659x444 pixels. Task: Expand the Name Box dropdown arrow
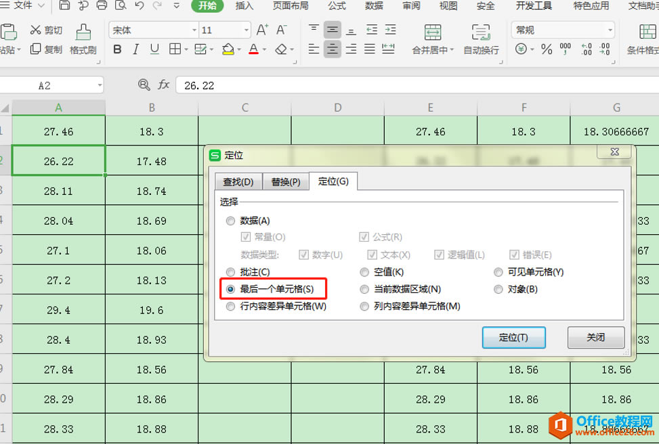coord(100,85)
